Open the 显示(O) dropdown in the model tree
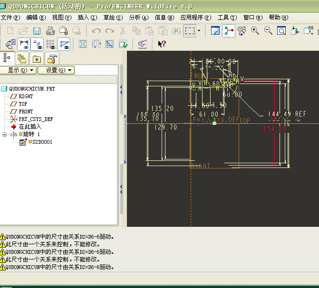 click(18, 70)
